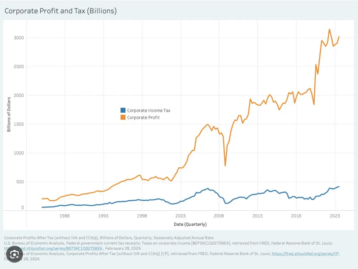
Task: Click the 'Billions of Dollars' y-axis title
Action: pos(9,114)
